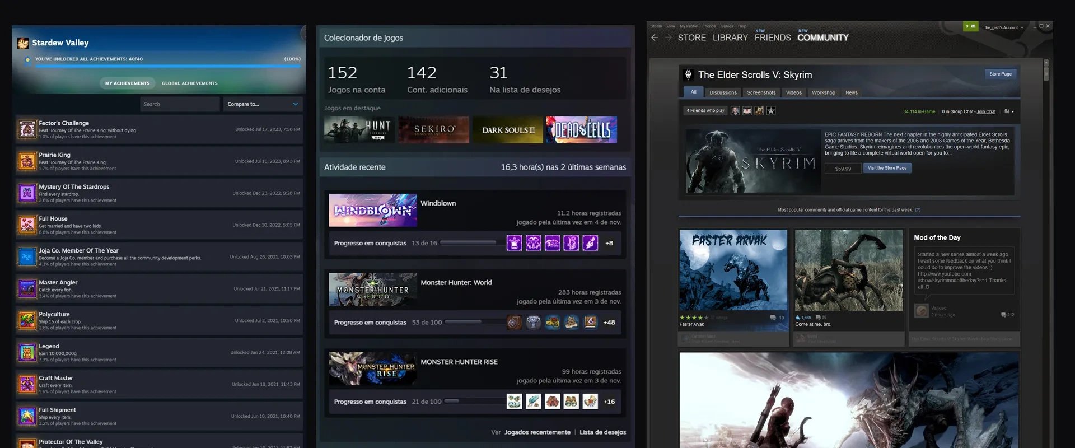1075x448 pixels.
Task: Select the All tab in Skyrim hub
Action: pos(693,92)
